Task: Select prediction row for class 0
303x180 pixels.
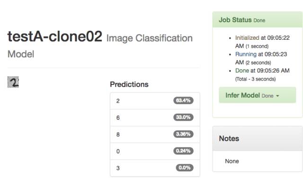Action: pos(155,151)
